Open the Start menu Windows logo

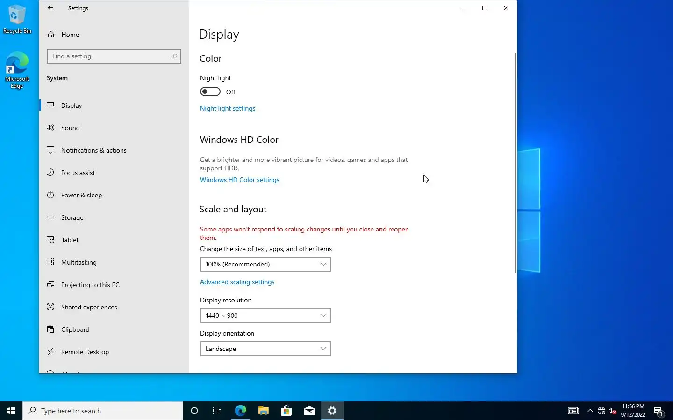pos(11,411)
